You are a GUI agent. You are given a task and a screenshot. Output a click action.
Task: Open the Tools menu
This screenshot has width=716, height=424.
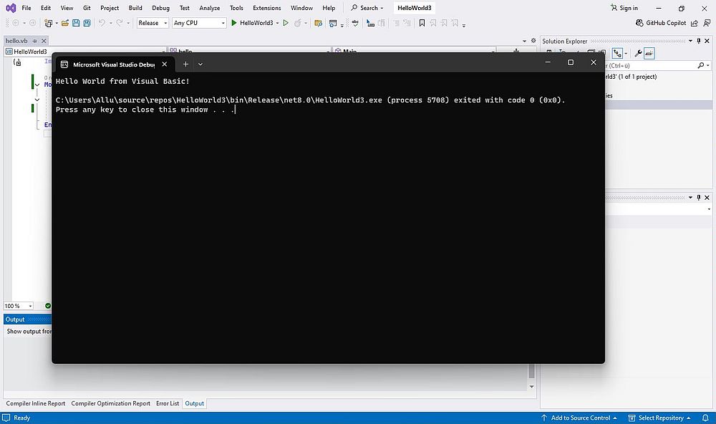236,8
